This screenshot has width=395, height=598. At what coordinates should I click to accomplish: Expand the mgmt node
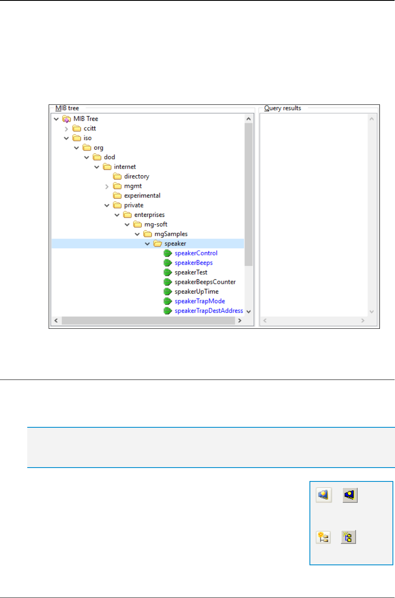click(107, 187)
